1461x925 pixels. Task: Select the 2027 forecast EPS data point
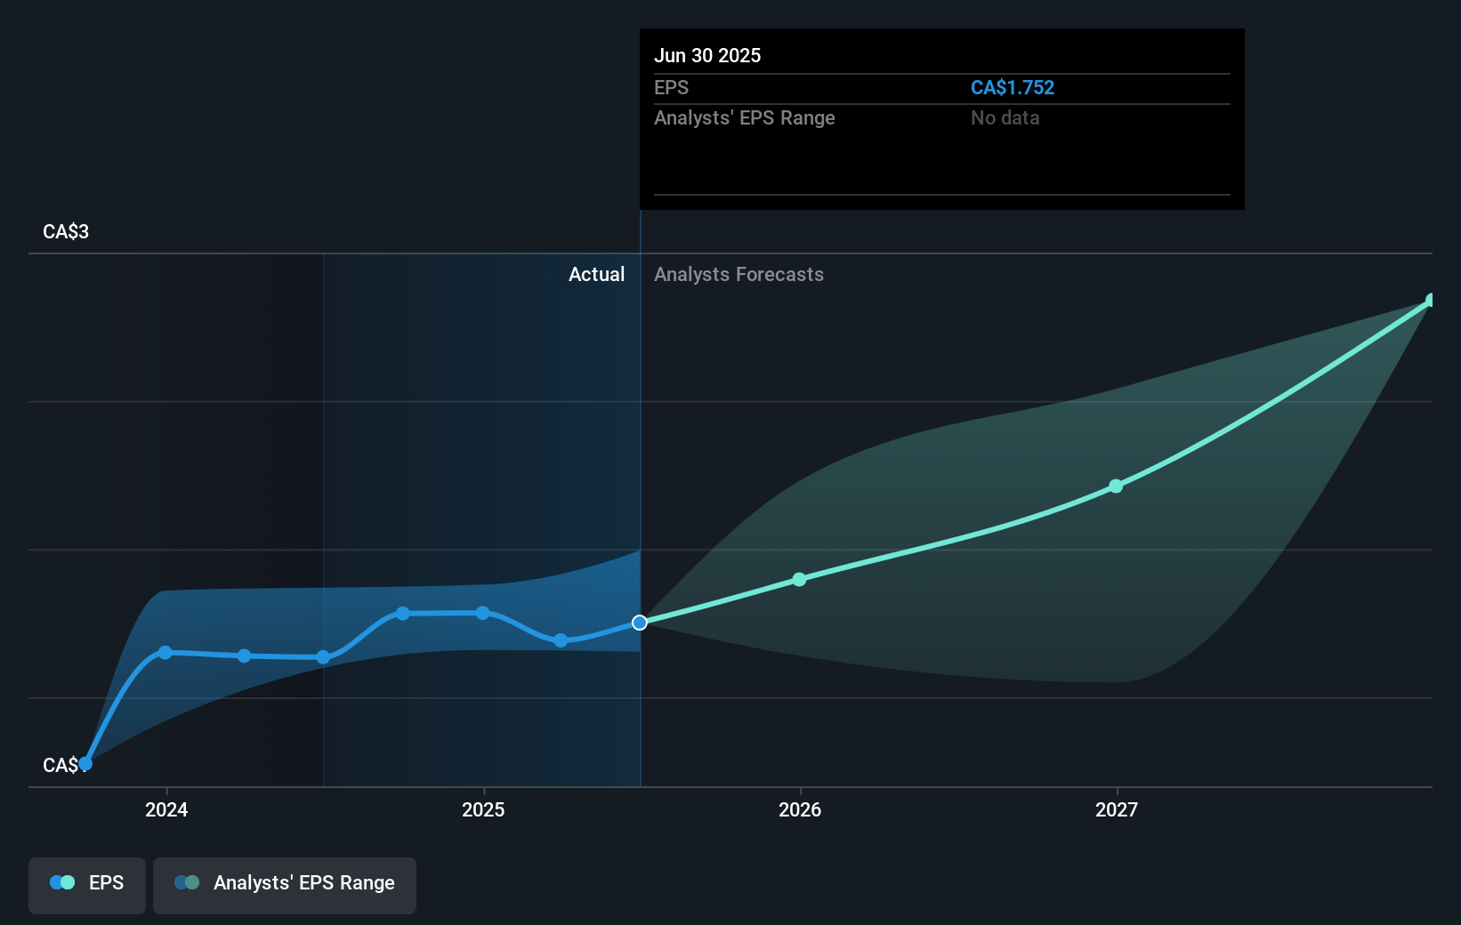click(x=1116, y=486)
